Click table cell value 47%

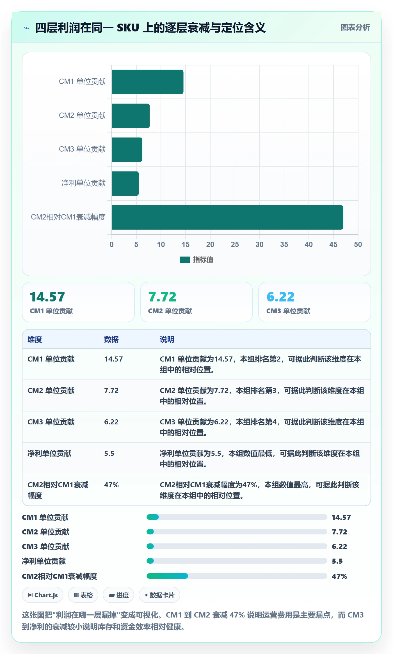pos(111,485)
